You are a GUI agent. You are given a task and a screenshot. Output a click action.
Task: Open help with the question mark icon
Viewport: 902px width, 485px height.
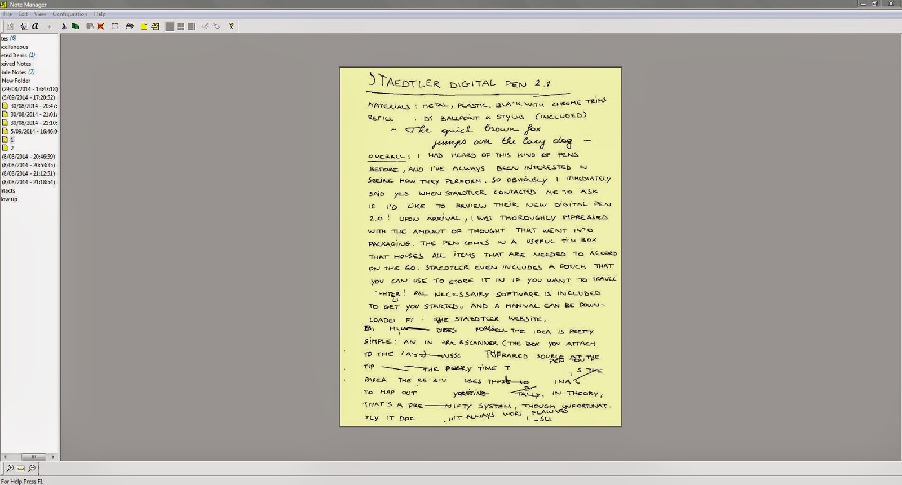pyautogui.click(x=231, y=26)
